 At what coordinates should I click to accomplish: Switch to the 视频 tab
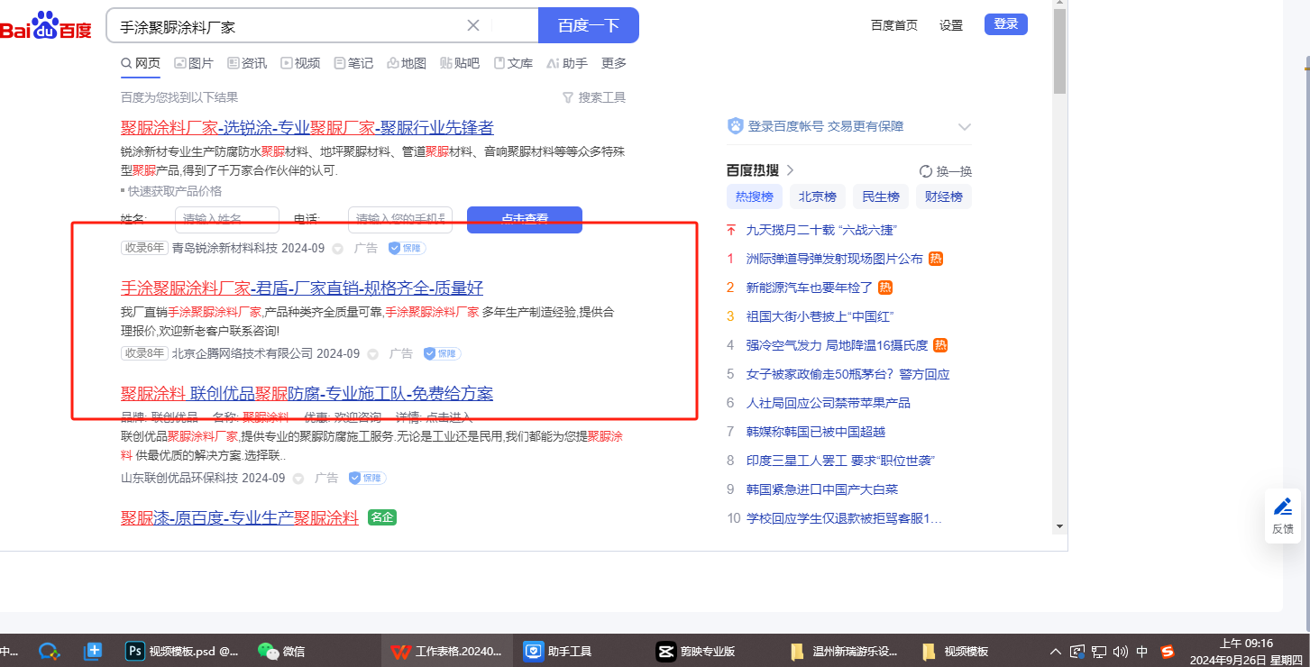pos(300,63)
